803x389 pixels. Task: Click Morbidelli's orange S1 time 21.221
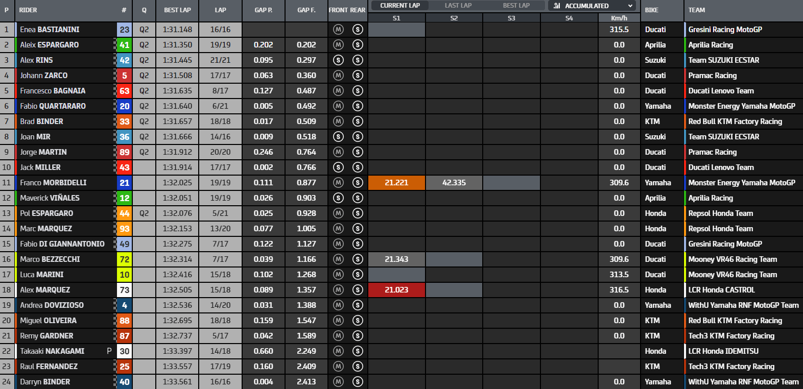(396, 183)
